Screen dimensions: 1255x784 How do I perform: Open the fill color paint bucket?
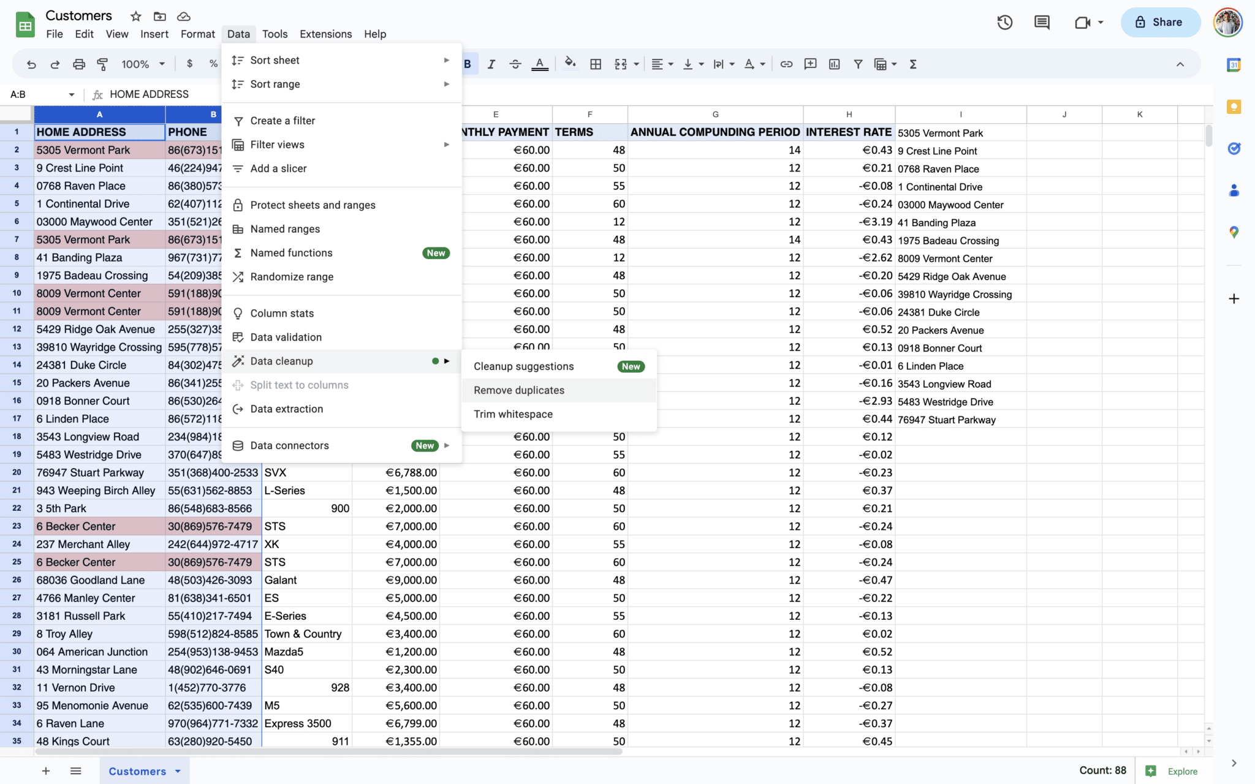click(x=570, y=64)
